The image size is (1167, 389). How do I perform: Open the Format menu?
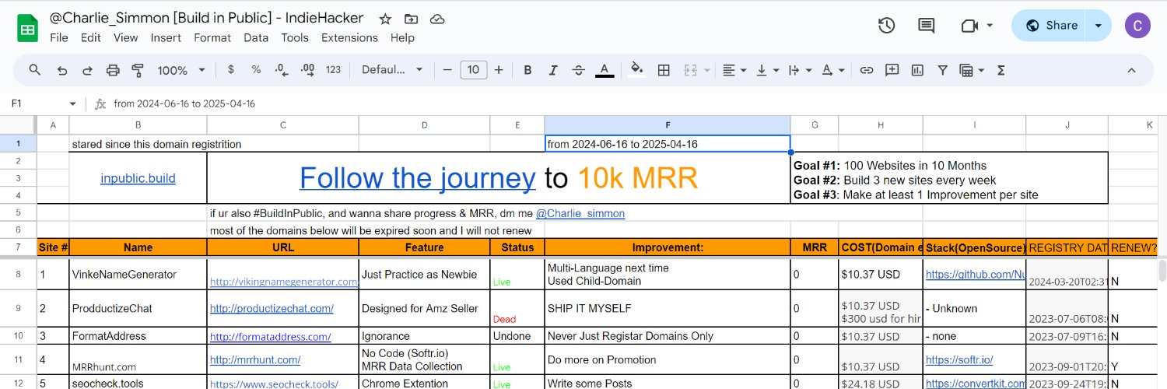(212, 37)
